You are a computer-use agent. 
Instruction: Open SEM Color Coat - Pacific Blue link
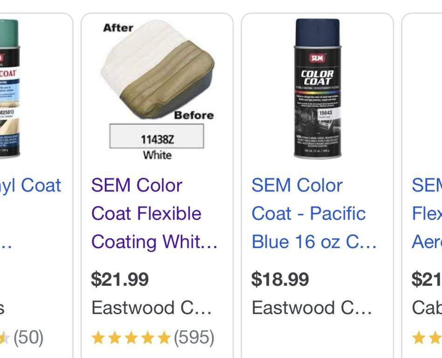pos(313,213)
